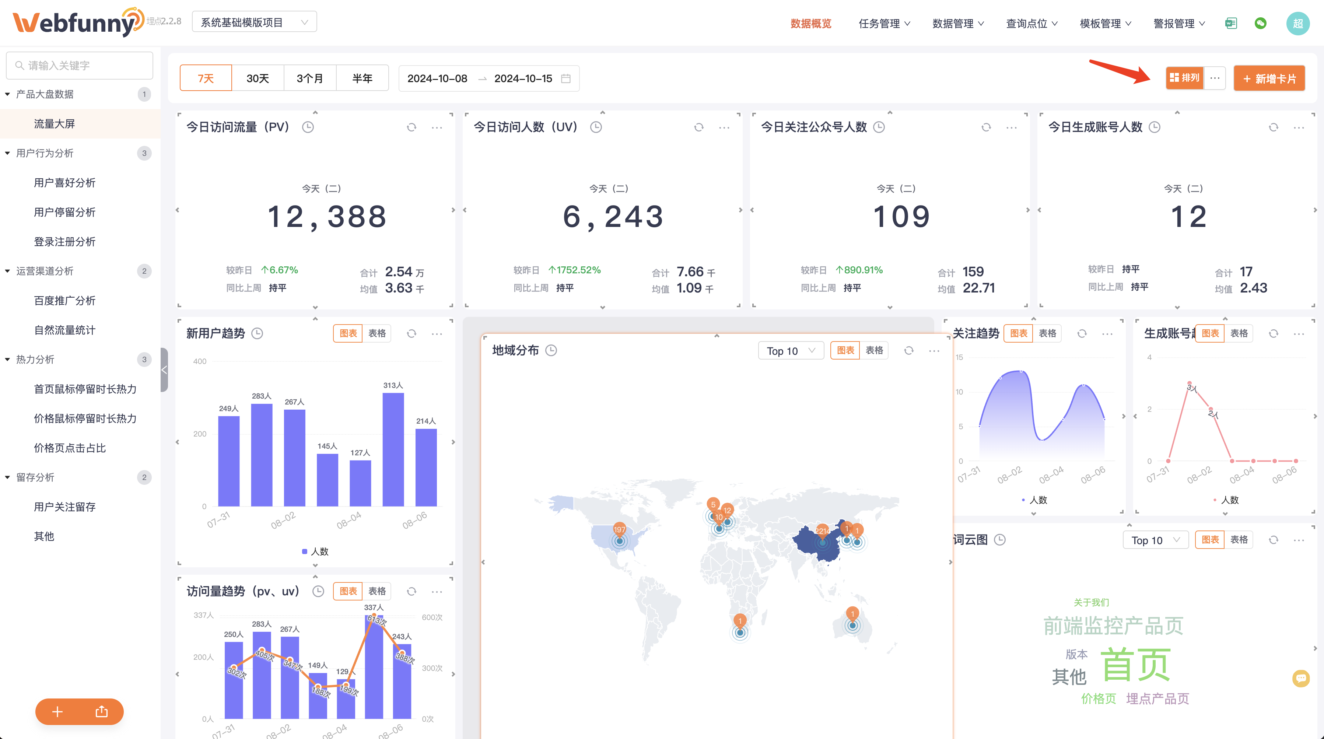This screenshot has width=1324, height=739.
Task: Click the 排列 layout button
Action: [1184, 78]
